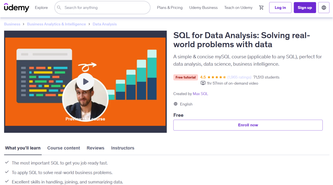
Task: Click the language globe button
Action: 324,8
